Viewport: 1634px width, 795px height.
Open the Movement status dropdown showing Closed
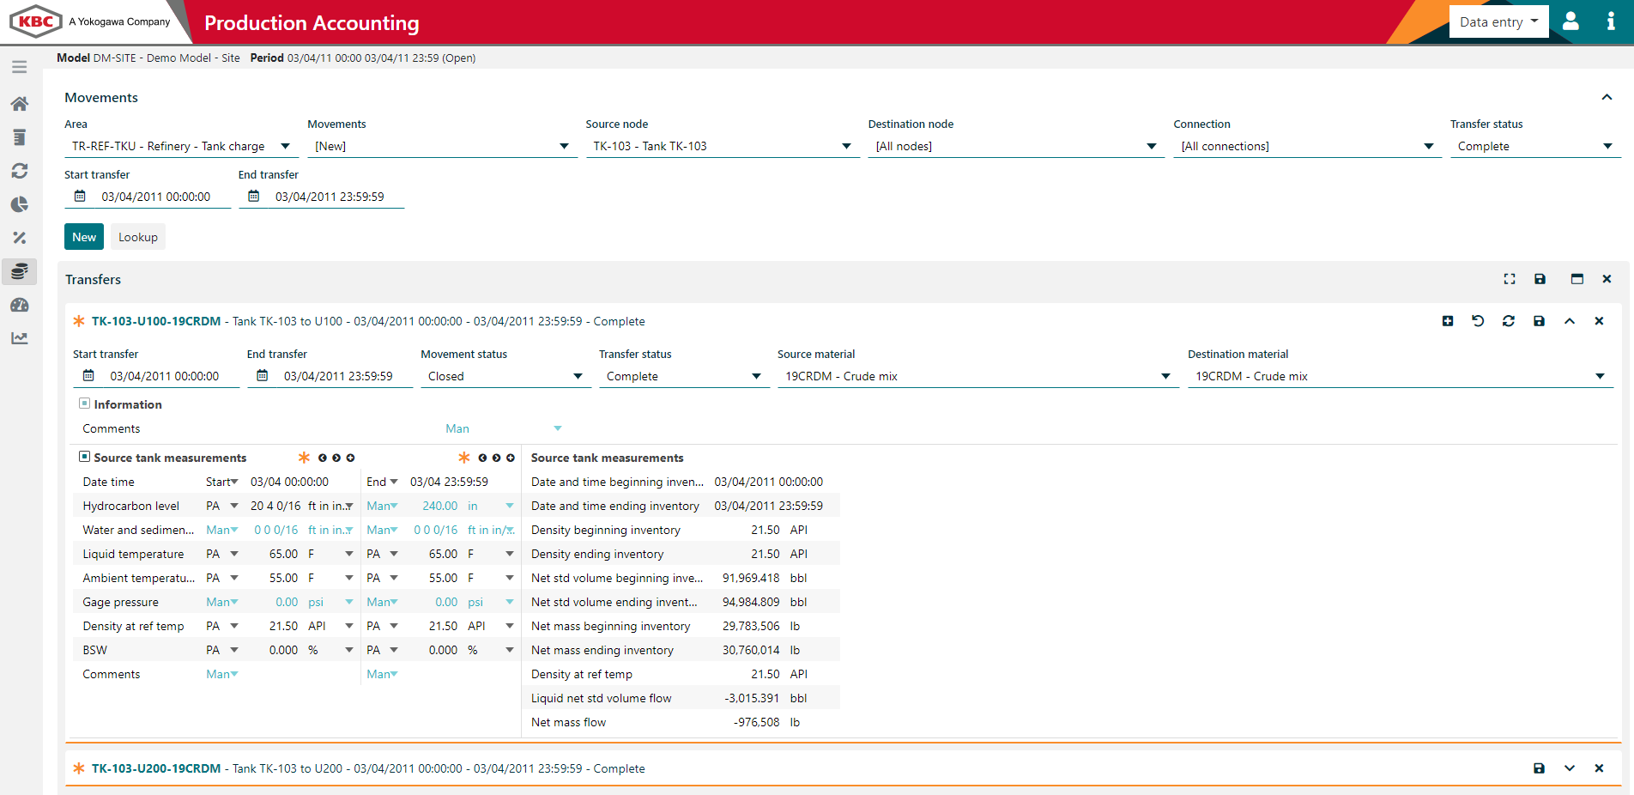pyautogui.click(x=505, y=375)
